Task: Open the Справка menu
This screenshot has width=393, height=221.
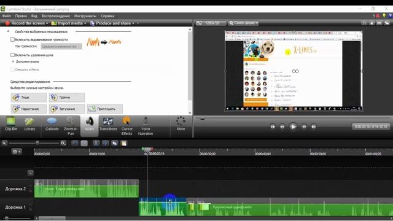Action: (x=107, y=16)
